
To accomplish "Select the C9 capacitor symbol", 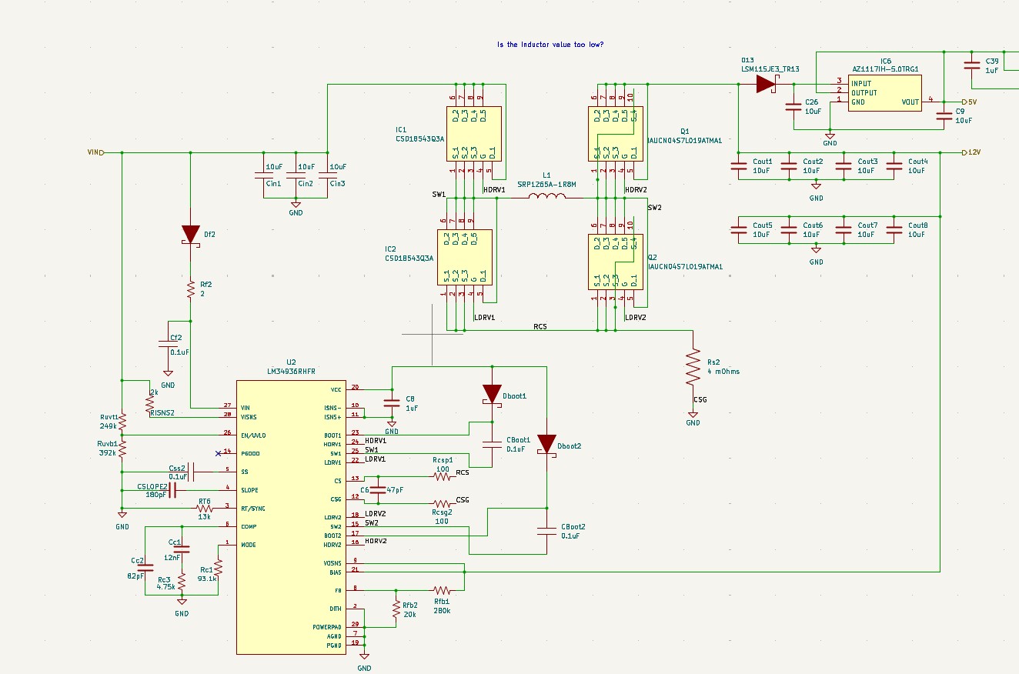I will (944, 115).
